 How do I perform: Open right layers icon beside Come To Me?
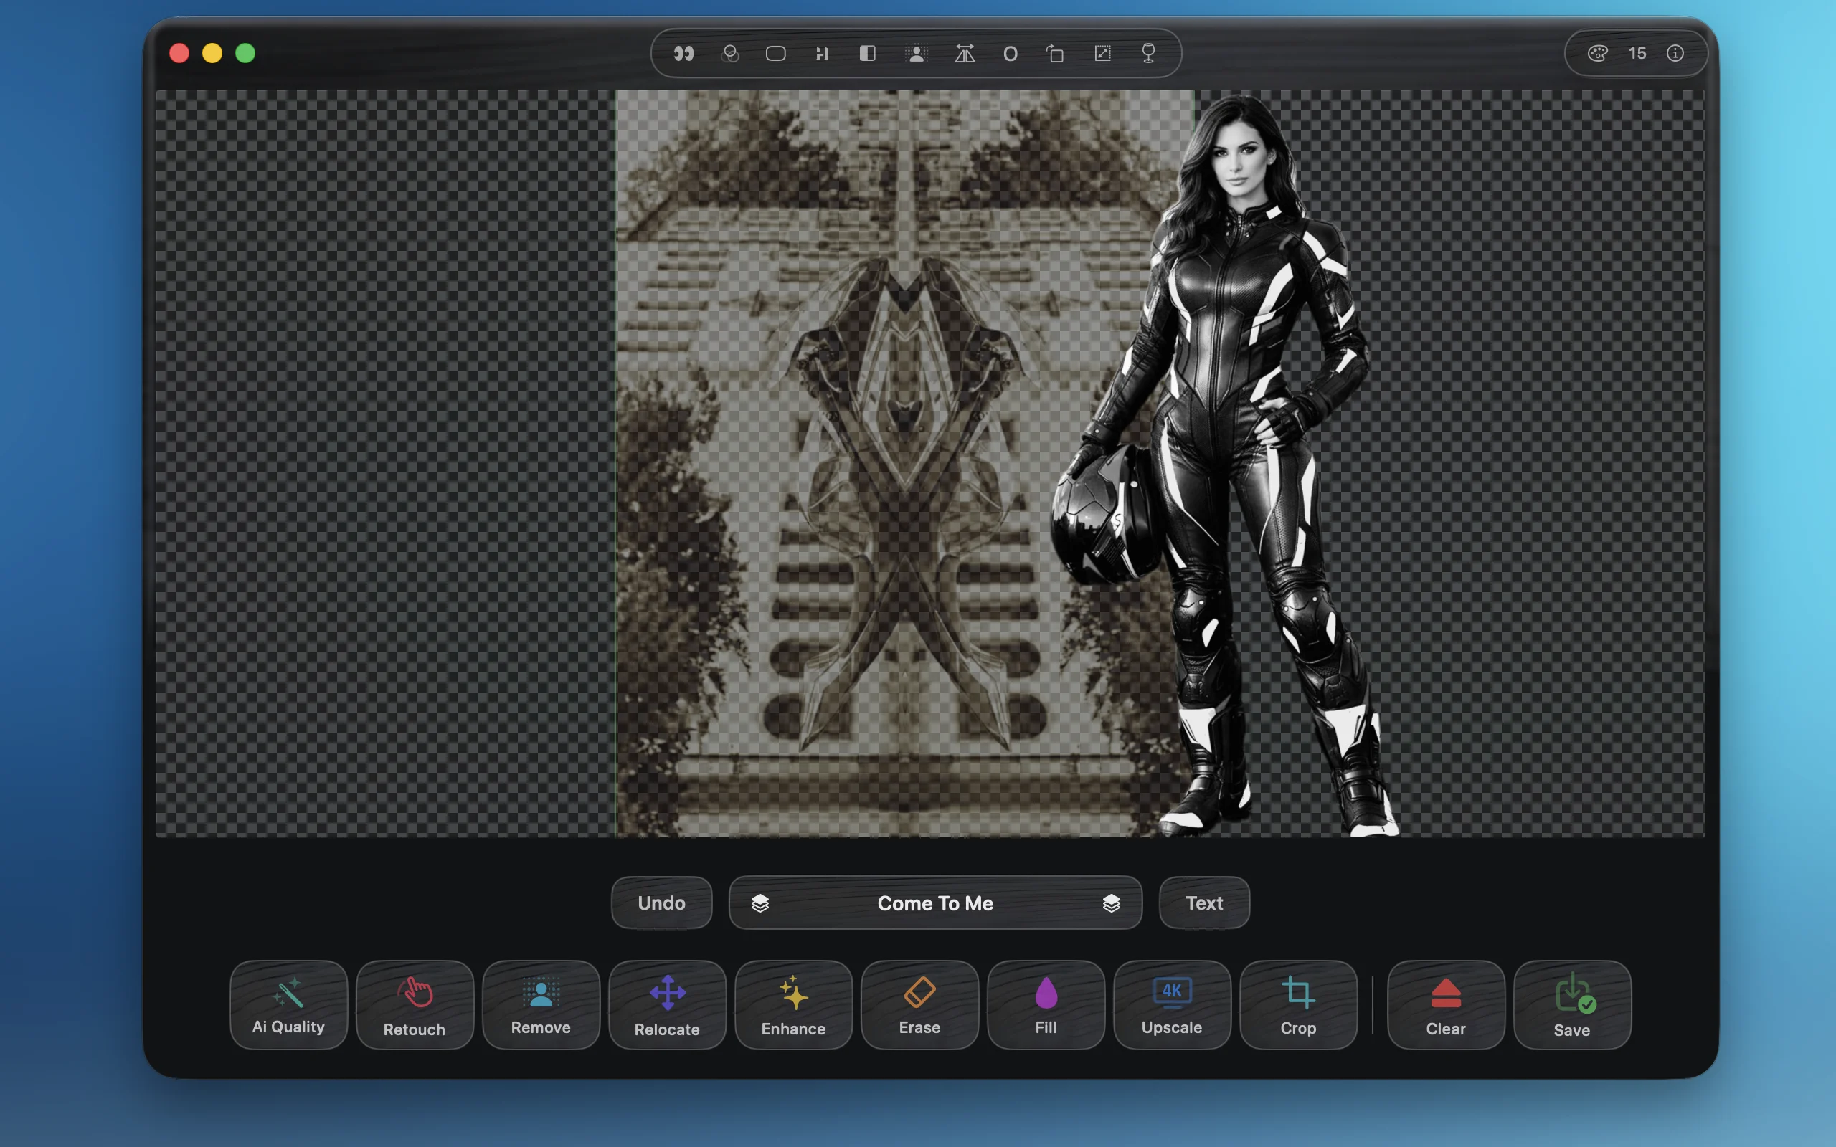[x=1112, y=903]
